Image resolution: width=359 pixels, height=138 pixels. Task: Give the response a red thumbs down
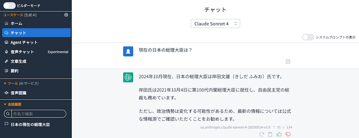click(x=288, y=134)
